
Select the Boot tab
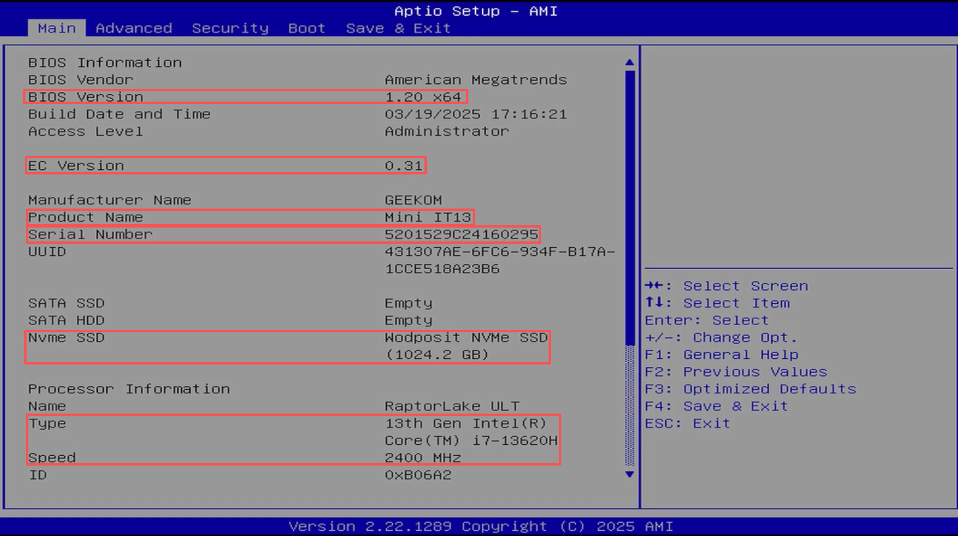[307, 28]
